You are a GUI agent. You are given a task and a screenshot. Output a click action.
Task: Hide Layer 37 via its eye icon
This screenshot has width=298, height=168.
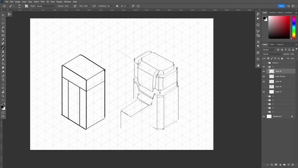pyautogui.click(x=264, y=92)
